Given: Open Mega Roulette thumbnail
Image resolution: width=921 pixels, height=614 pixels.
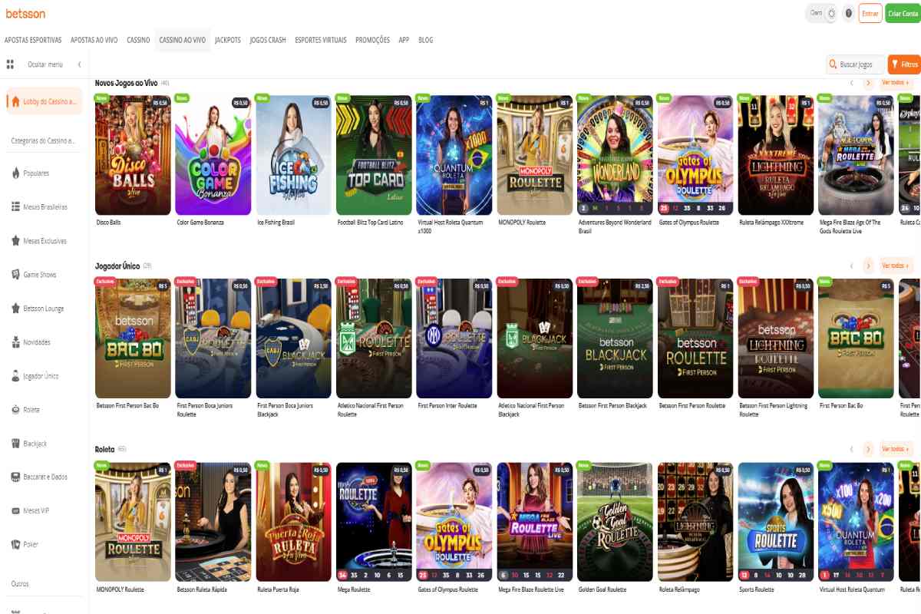Looking at the screenshot, I should click(x=374, y=522).
